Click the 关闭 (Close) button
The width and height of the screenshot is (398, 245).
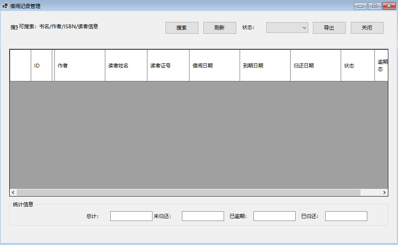click(367, 27)
